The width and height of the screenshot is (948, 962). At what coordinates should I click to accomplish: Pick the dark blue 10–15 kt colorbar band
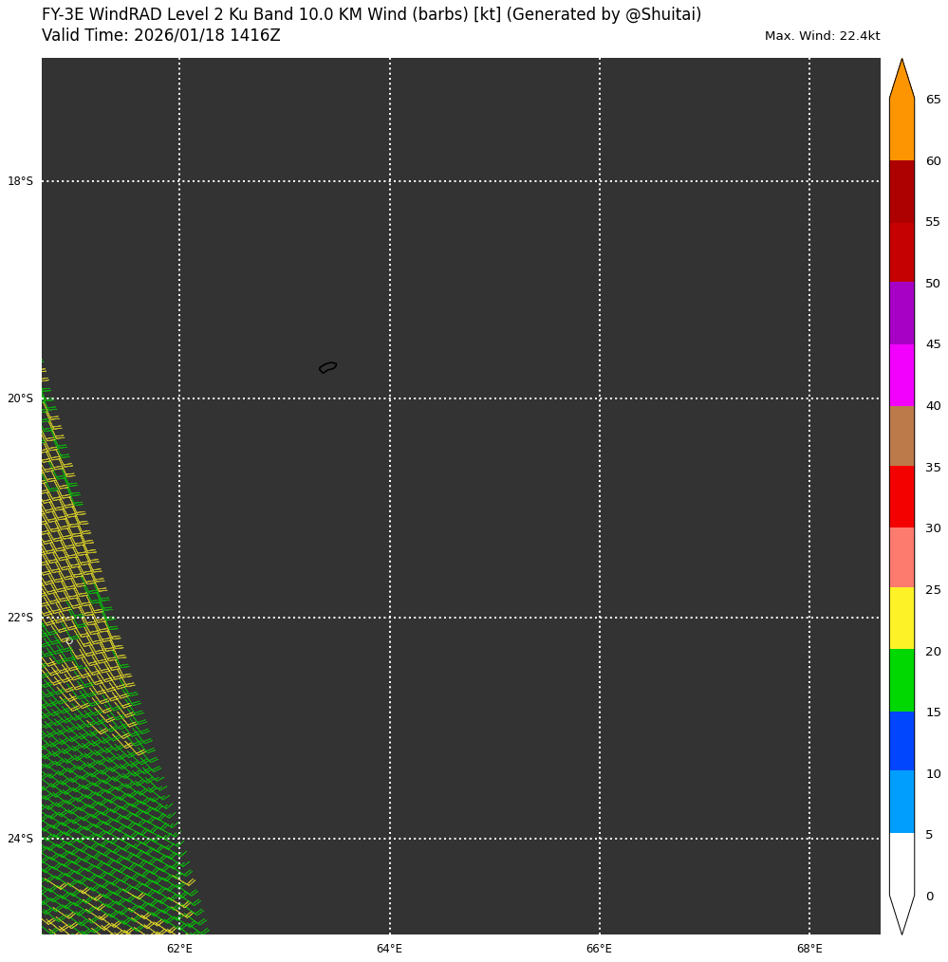click(x=902, y=741)
